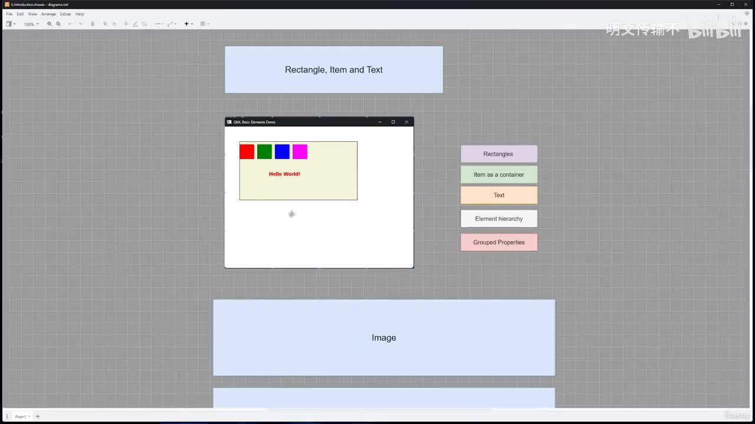Select the Page-1 tab
The height and width of the screenshot is (424, 755).
coord(22,416)
